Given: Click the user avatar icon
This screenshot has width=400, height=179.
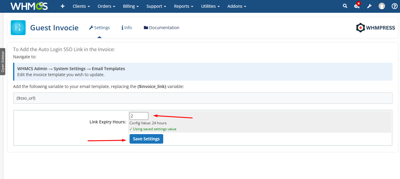Looking at the screenshot, I should (382, 6).
